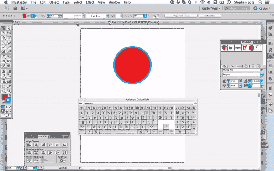This screenshot has width=274, height=171.
Task: Set the toolbox paint mode to Gradient
Action: coord(6,107)
